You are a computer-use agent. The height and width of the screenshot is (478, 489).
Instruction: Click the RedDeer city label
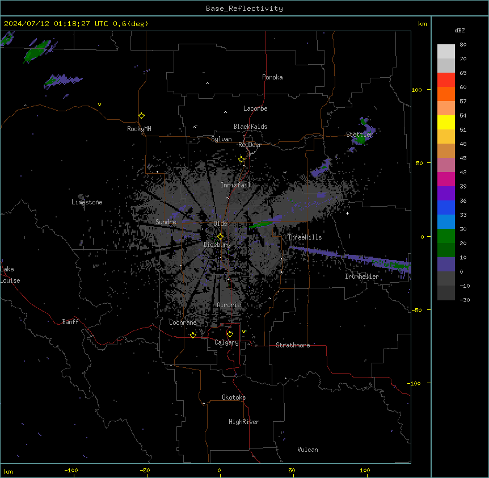(250, 145)
